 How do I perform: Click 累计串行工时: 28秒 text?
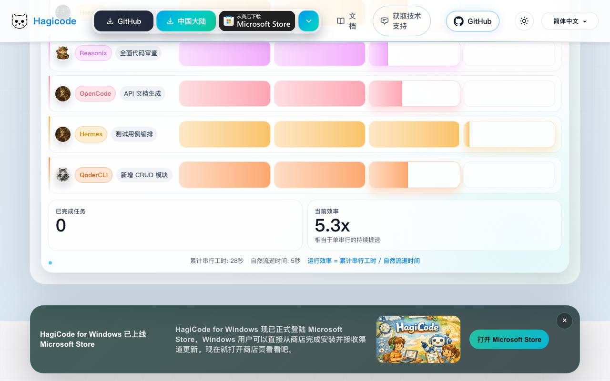click(217, 261)
